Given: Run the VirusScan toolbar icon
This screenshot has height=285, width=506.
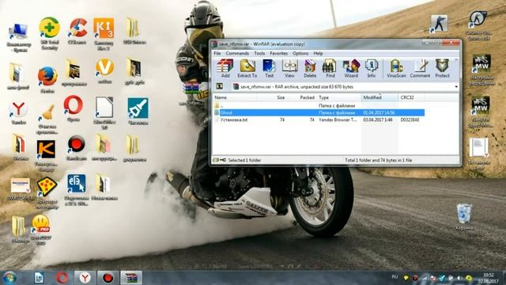Looking at the screenshot, I should pyautogui.click(x=396, y=69).
